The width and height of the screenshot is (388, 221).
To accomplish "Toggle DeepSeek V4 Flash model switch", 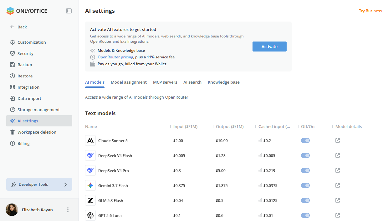I will pyautogui.click(x=305, y=155).
